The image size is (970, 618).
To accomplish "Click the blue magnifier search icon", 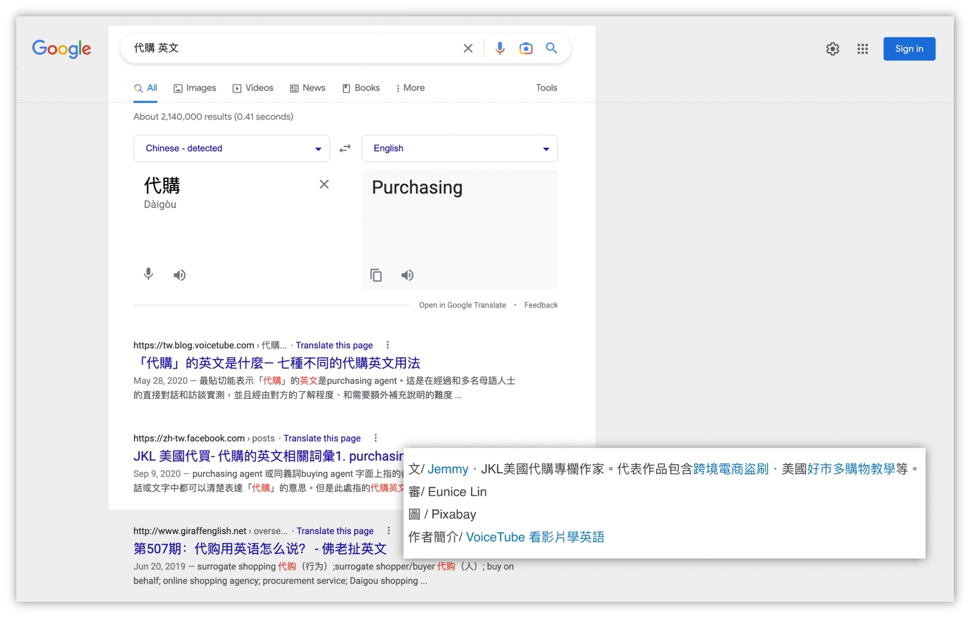I will (551, 48).
